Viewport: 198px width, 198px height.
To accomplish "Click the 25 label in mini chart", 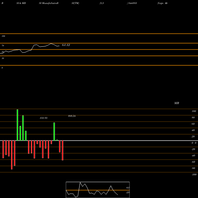I will 128,192.
